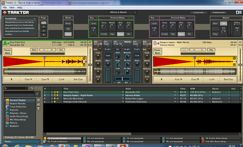Viewport: 243px width, 147px height.
Task: Click the undo back arrow beside search
Action: point(32,88)
